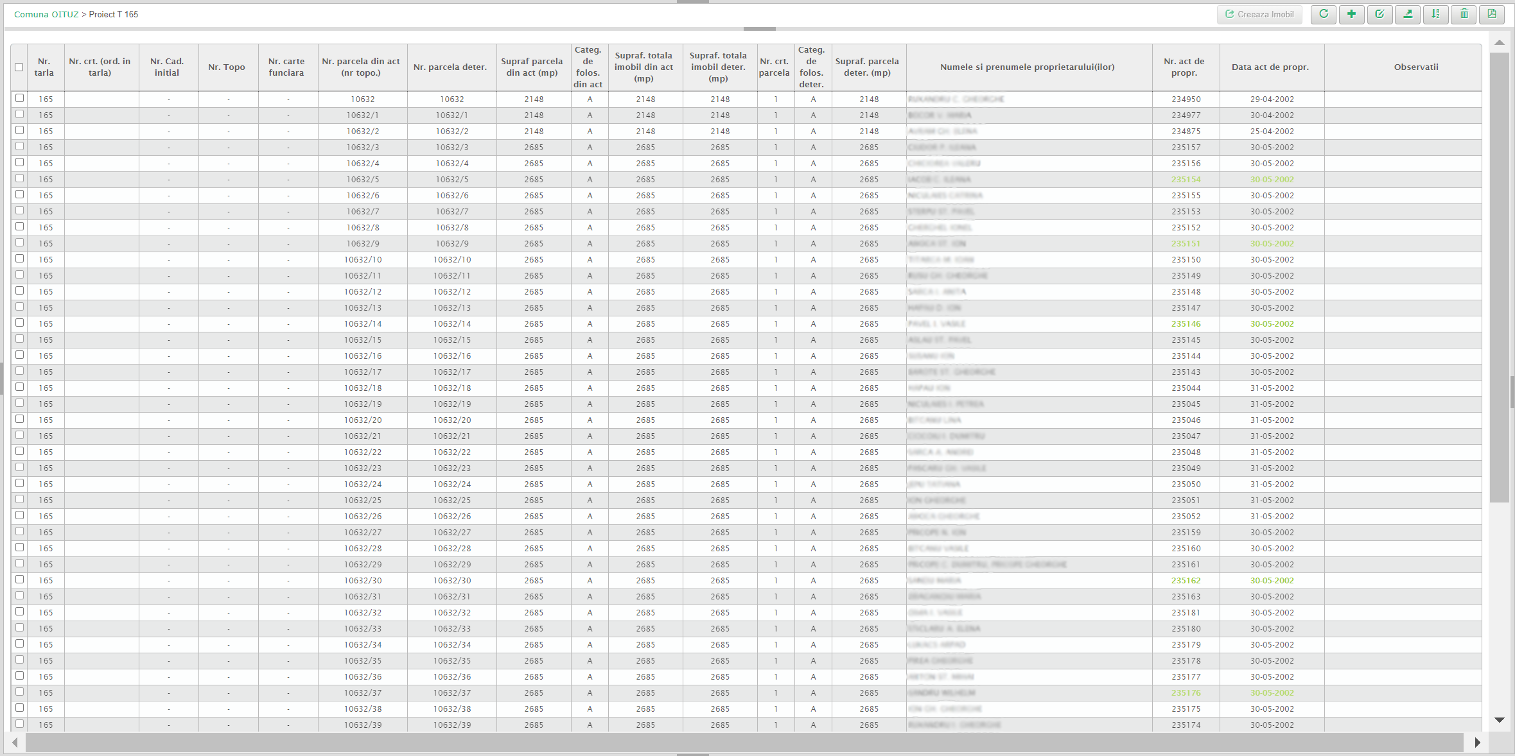
Task: Click the horizontal scroll left arrow
Action: pos(15,743)
